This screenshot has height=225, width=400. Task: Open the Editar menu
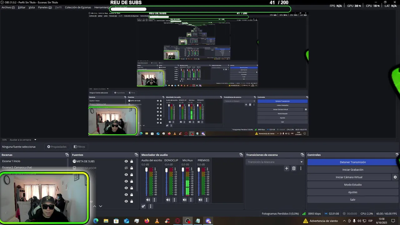pyautogui.click(x=22, y=7)
